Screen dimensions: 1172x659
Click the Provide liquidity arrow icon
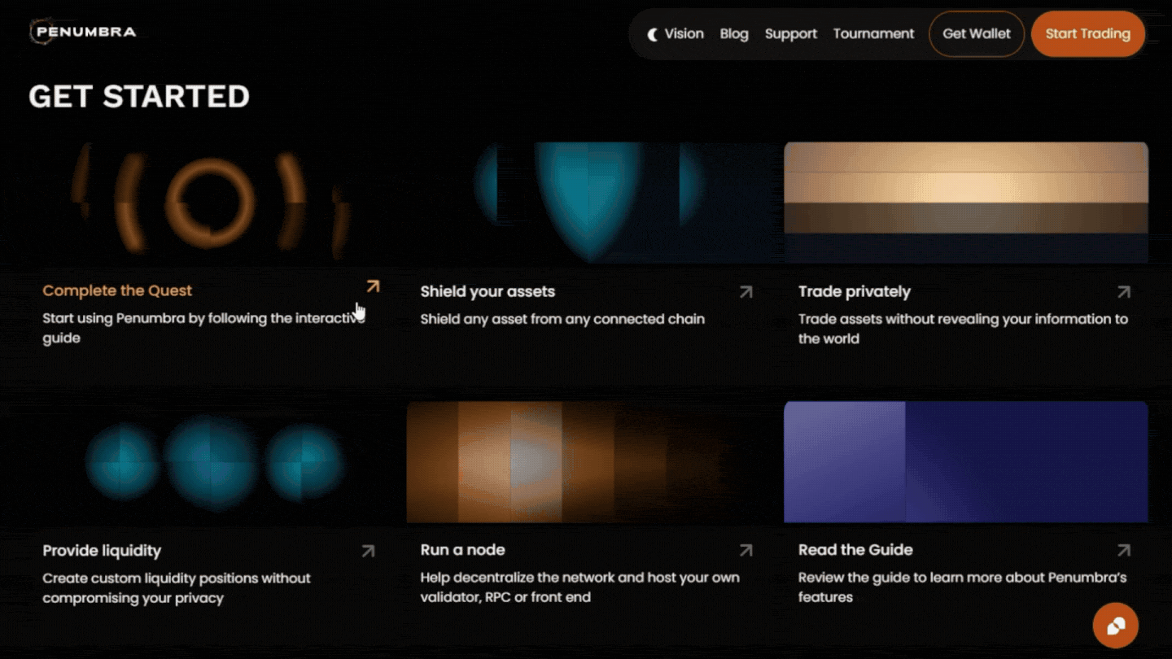[366, 551]
